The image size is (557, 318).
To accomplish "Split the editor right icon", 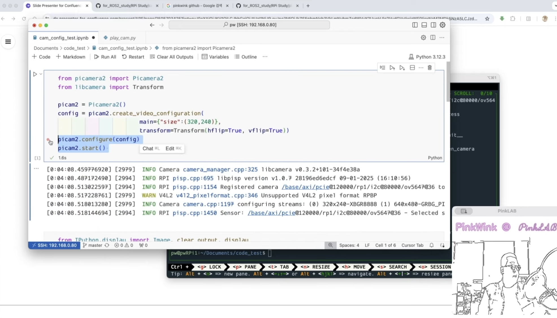I will pyautogui.click(x=433, y=38).
